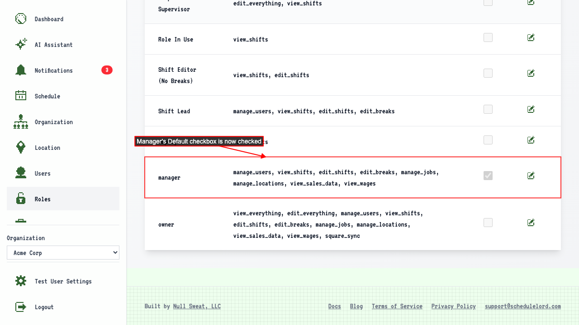Click the 'Organization' selector label
Screen dimensions: 579x325
tap(26, 238)
